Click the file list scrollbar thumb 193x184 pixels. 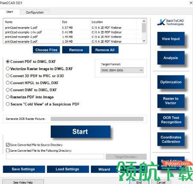tap(144, 28)
